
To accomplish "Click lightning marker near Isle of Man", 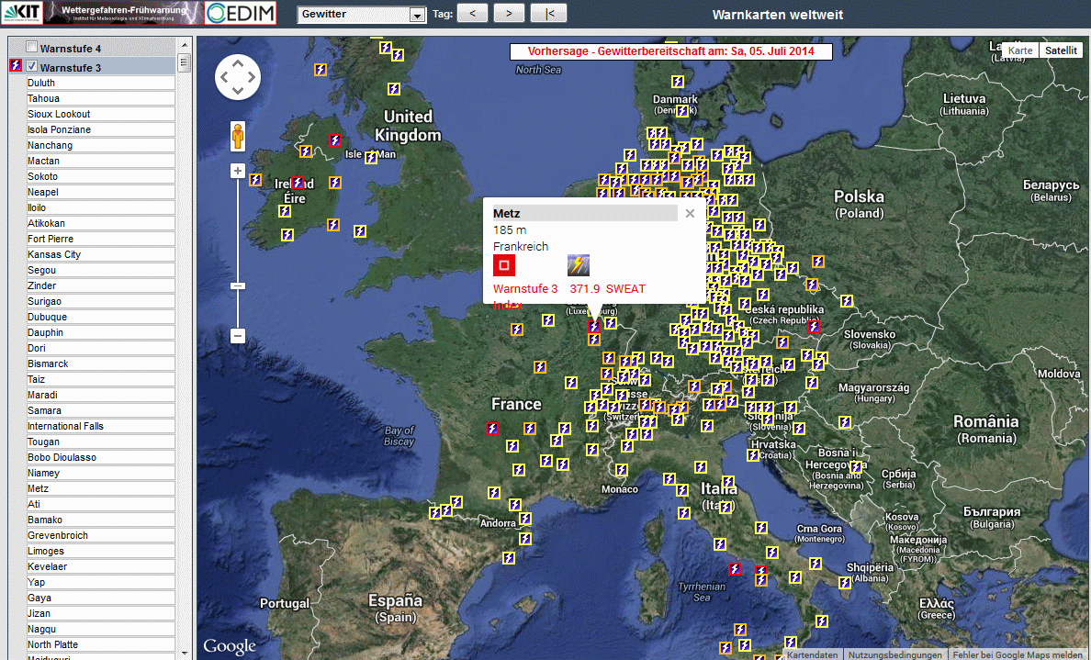I will [371, 157].
